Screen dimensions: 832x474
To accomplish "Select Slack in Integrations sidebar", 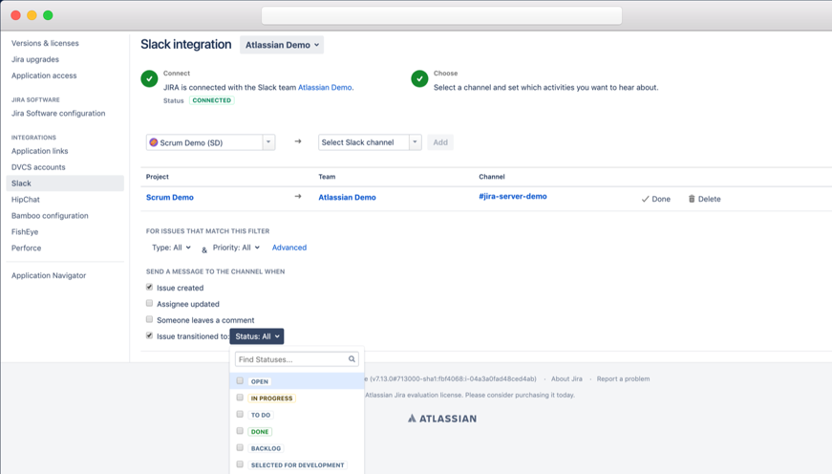I will point(65,183).
